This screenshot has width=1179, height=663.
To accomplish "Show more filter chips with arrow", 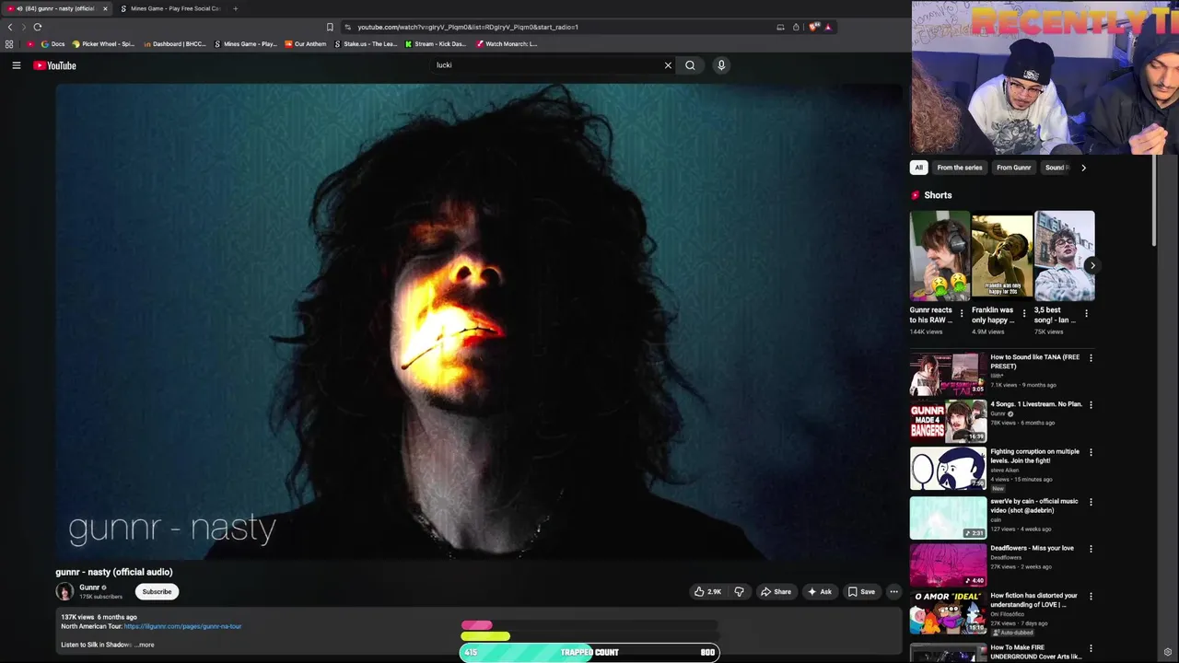I will tap(1083, 168).
